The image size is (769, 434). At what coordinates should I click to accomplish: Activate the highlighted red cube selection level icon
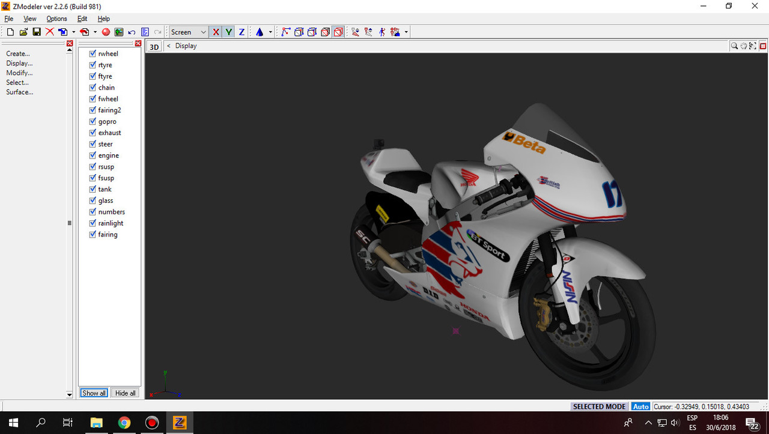pyautogui.click(x=338, y=32)
